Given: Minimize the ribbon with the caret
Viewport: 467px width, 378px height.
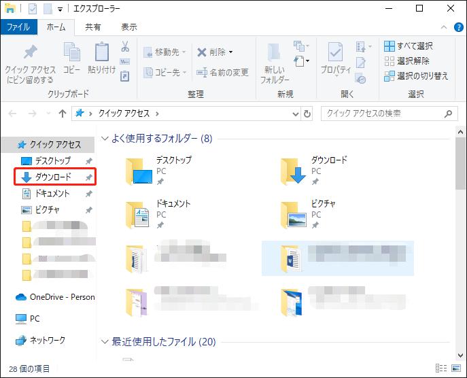Looking at the screenshot, I should tap(443, 27).
